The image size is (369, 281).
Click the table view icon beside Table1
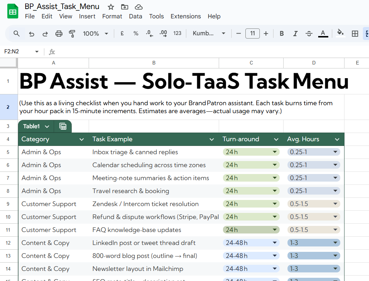(63, 126)
